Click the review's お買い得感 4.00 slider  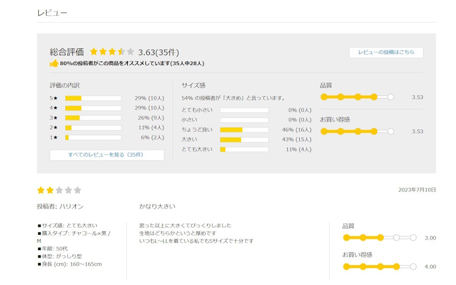click(x=379, y=266)
